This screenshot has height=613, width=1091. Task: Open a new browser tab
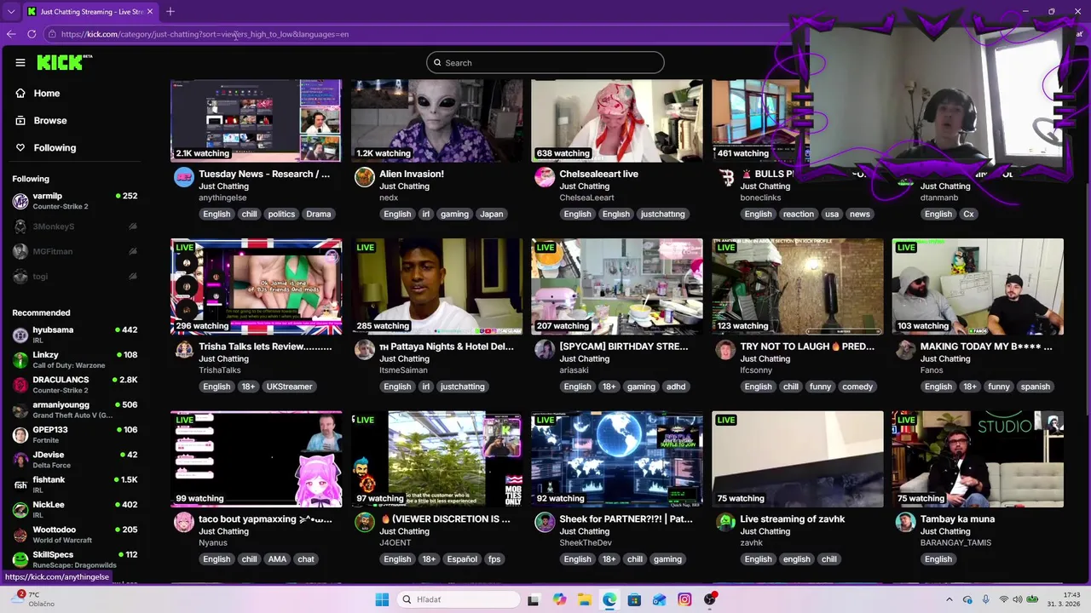[x=170, y=11]
